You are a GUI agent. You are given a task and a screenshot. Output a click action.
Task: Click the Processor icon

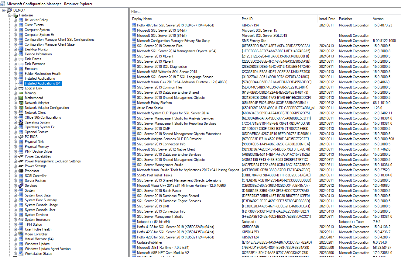[21, 171]
